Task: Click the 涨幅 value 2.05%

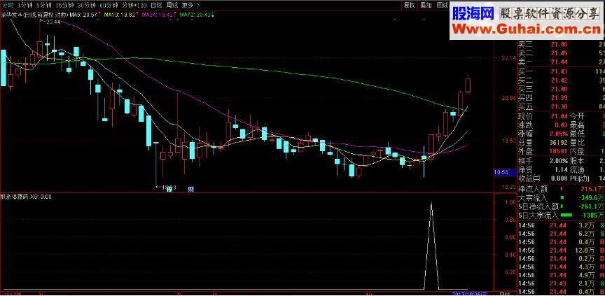Action: (558, 134)
